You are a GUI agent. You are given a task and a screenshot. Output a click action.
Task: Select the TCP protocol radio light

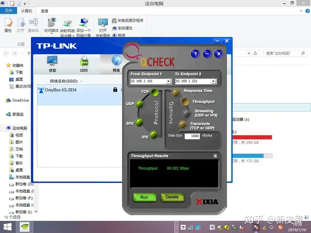pos(155,92)
